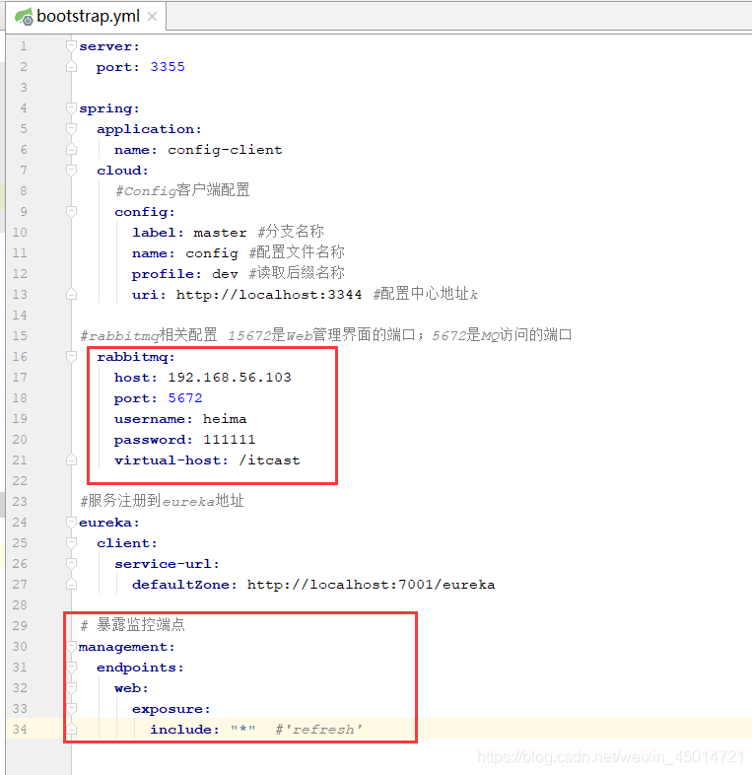Viewport: 752px width, 775px height.
Task: Collapse the management block fold marker
Action: click(71, 647)
